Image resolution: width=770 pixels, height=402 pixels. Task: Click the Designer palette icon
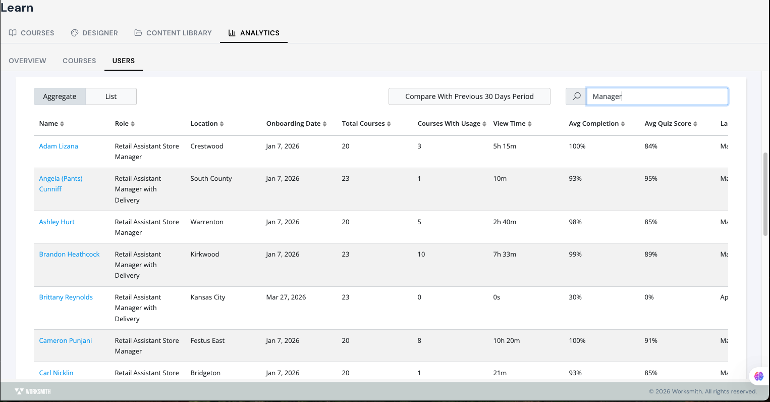(75, 33)
